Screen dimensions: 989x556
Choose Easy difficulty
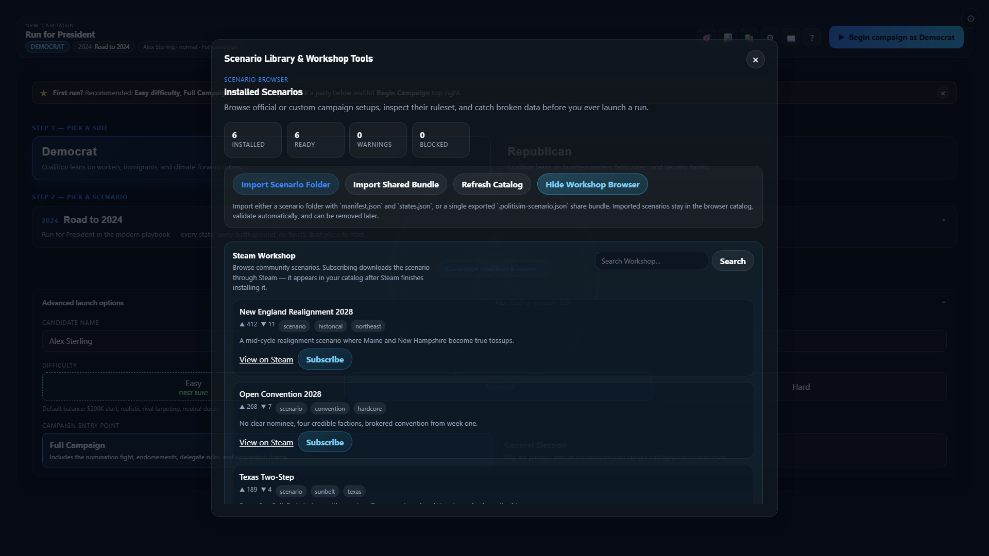(193, 387)
